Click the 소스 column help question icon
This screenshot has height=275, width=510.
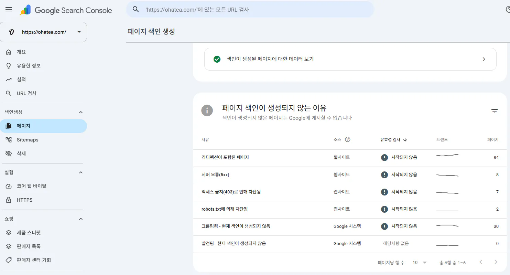[348, 139]
